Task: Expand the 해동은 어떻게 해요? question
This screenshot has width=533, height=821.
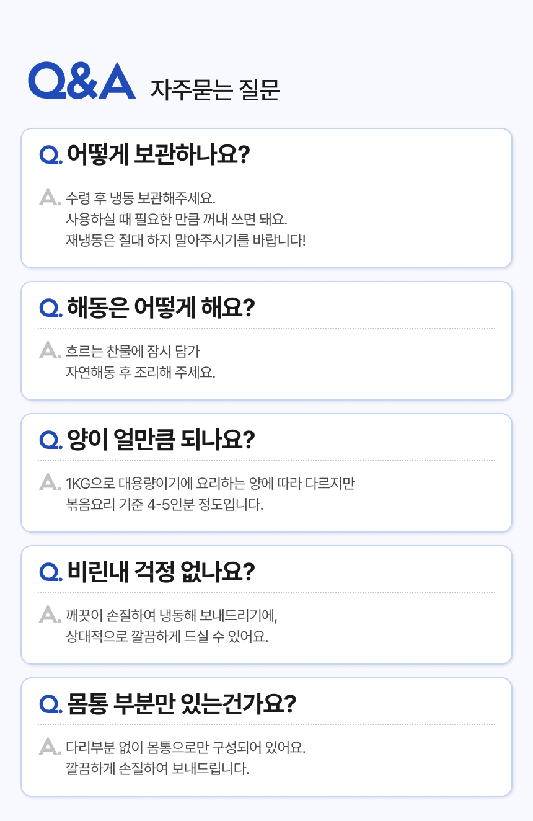Action: 161,307
